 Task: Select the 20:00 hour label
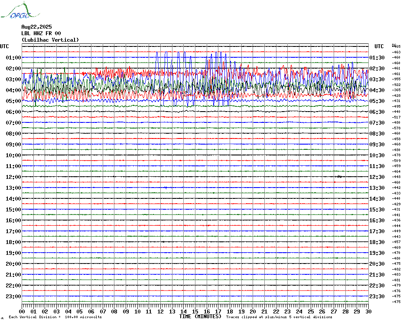pos(13,264)
